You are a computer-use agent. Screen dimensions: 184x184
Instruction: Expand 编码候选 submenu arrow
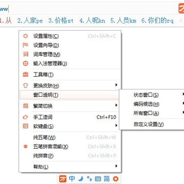tap(183, 103)
